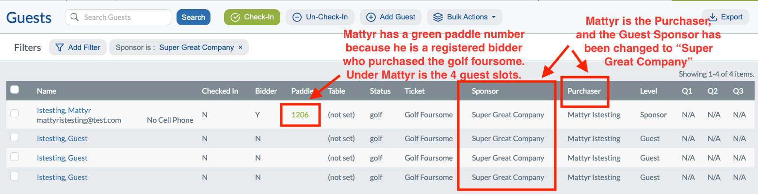Click the checkmark icon on the Check-In button
Viewport: 758px width, 194px height.
coord(235,17)
